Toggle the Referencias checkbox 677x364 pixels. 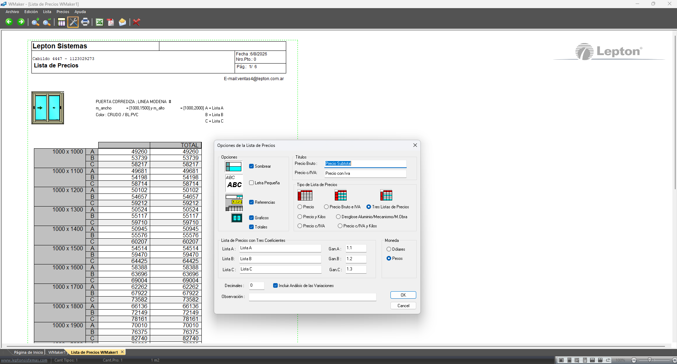(252, 202)
